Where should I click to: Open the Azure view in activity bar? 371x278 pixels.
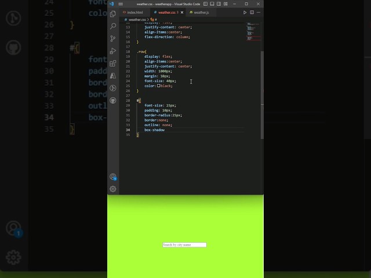coord(113,76)
